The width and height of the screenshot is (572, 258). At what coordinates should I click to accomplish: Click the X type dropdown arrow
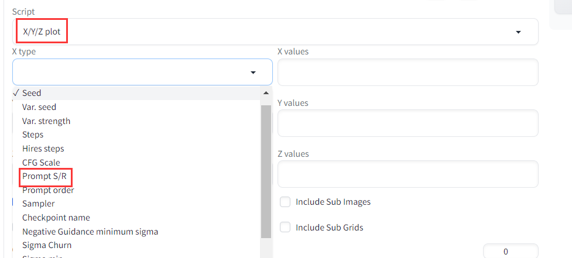(253, 72)
